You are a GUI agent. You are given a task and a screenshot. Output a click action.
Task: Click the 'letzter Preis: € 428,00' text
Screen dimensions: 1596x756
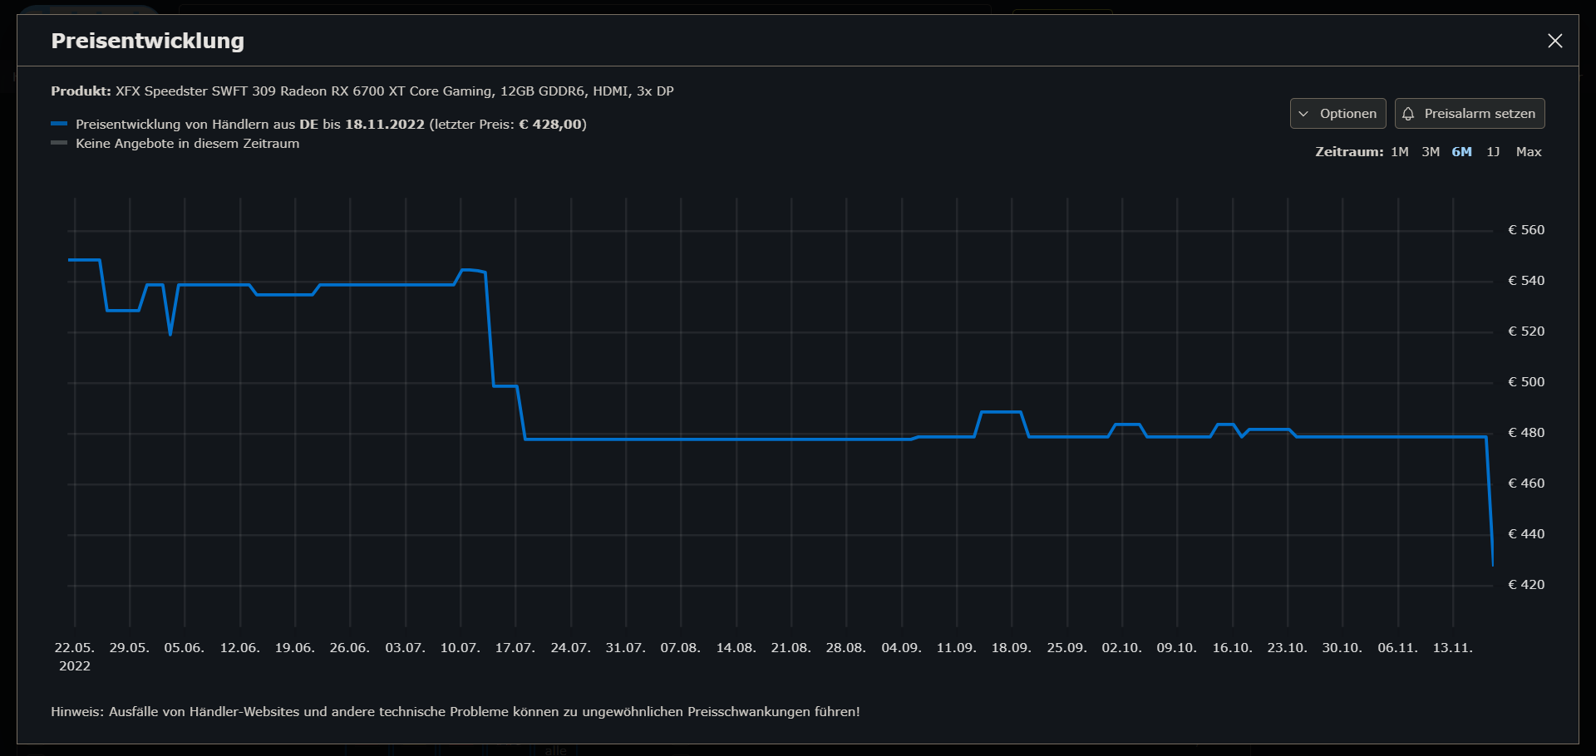(508, 125)
